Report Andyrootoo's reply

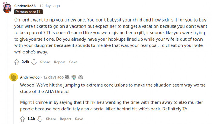(65, 119)
